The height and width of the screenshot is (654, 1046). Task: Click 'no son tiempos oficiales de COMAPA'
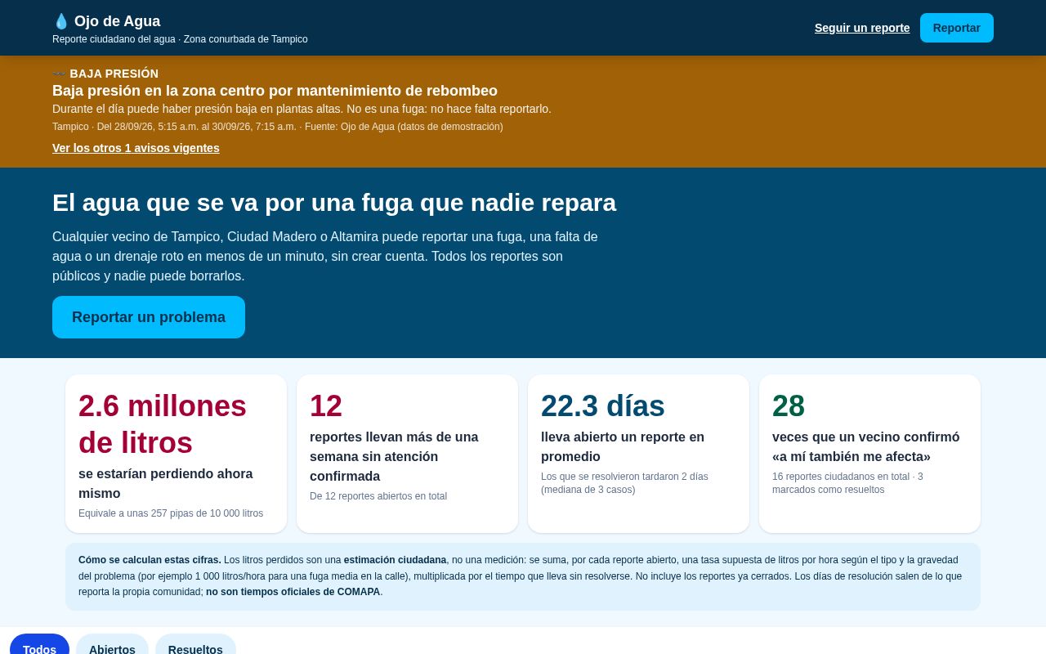coord(293,592)
